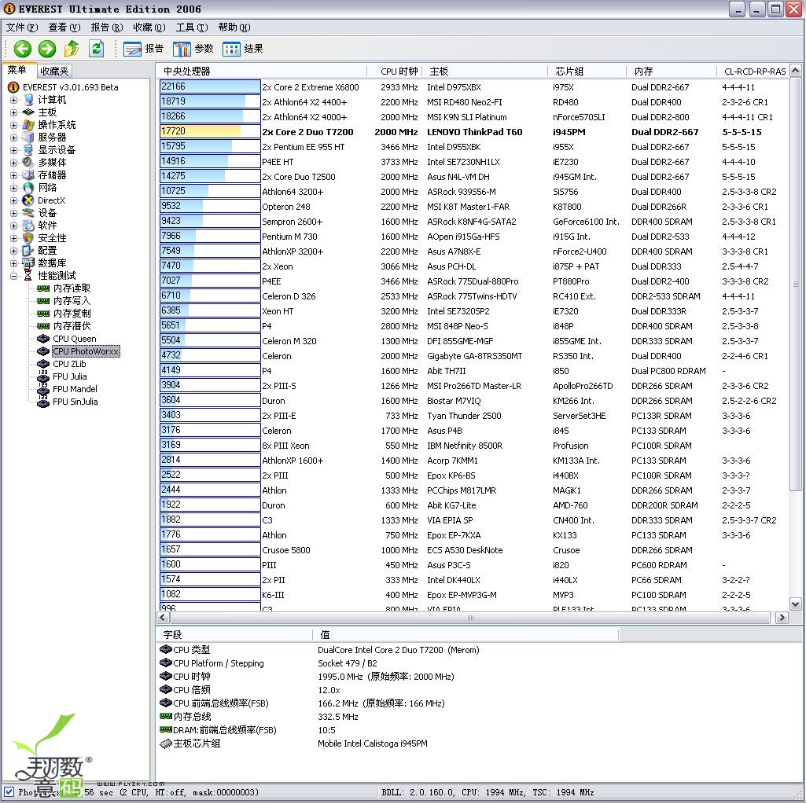The image size is (806, 804).
Task: Select the 2x Core 2 Extreme X6800 row
Action: tap(473, 87)
